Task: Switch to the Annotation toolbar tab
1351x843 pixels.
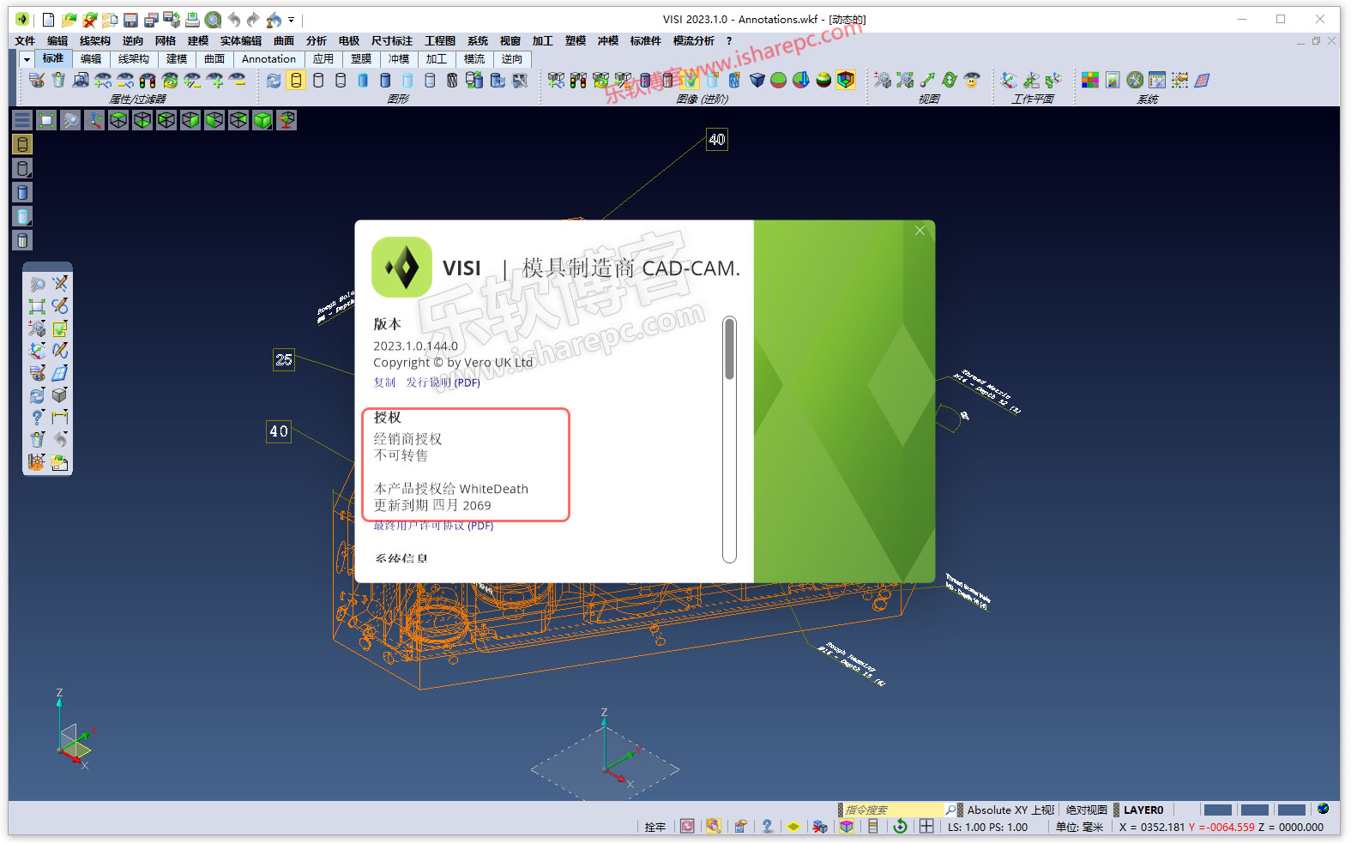Action: pos(268,59)
